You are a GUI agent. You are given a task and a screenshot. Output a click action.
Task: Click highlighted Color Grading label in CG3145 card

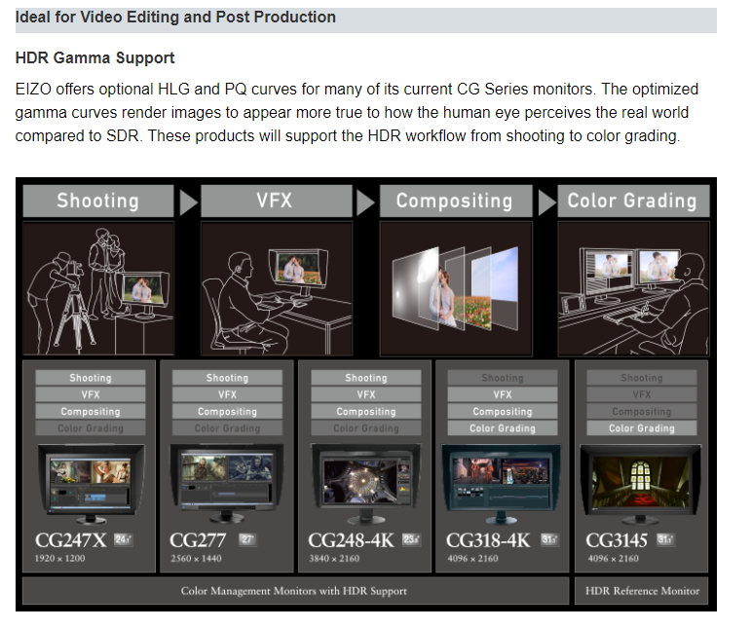642,428
